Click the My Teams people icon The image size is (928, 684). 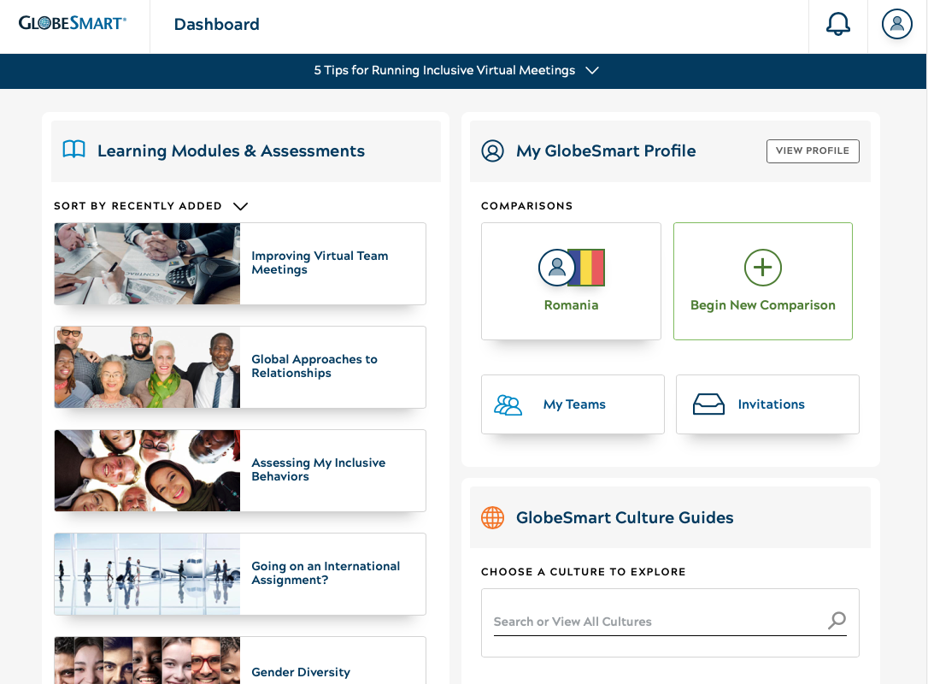[x=508, y=405]
